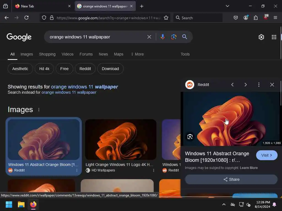
Task: Filter by Free chip
Action: (x=64, y=69)
